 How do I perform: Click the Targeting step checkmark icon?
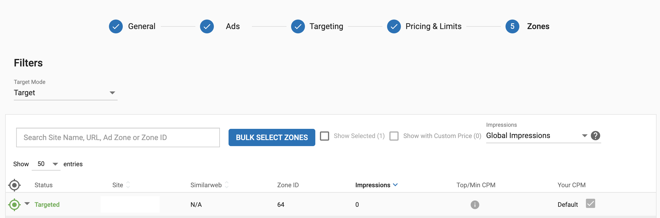click(x=298, y=26)
